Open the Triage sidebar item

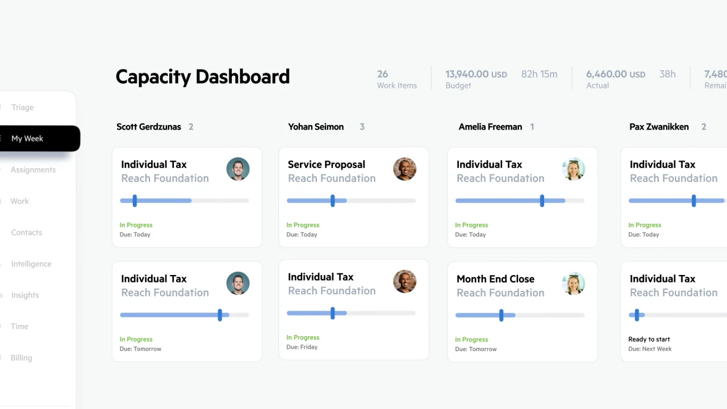tap(22, 107)
